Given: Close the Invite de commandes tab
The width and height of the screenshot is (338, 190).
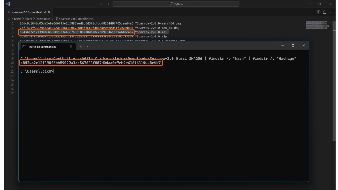Looking at the screenshot, I should click(71, 46).
